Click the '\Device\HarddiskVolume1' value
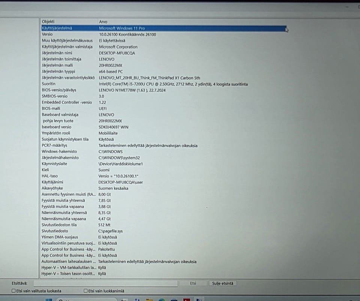The width and height of the screenshot is (360, 301). pyautogui.click(x=120, y=164)
